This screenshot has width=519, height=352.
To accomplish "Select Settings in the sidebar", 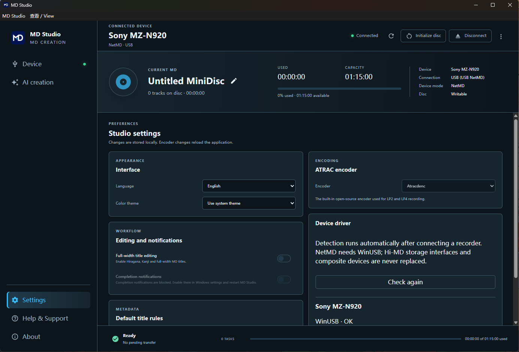I will [x=49, y=300].
